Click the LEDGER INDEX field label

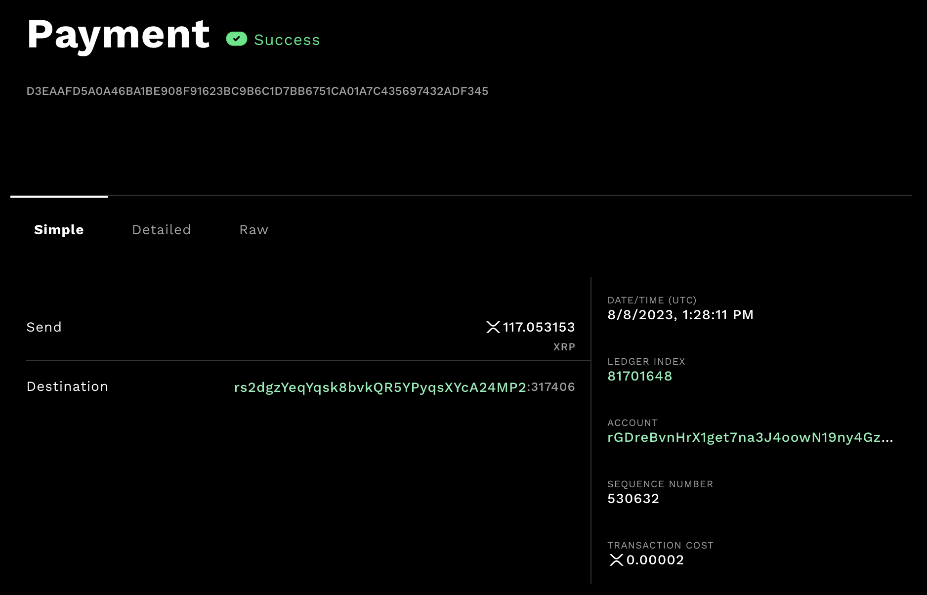[646, 361]
